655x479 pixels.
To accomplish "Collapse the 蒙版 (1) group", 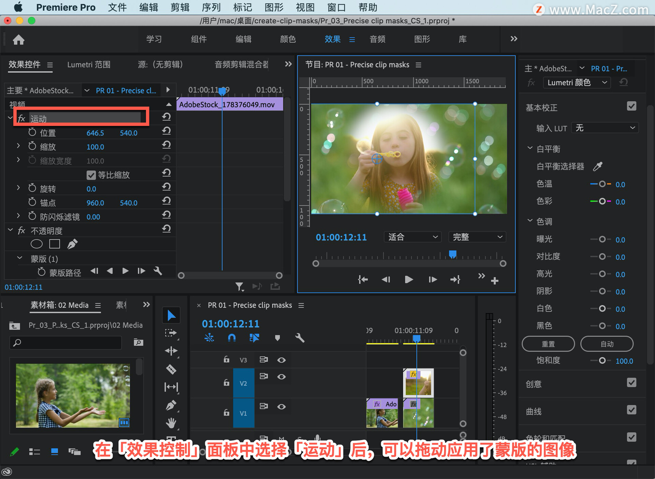I will pyautogui.click(x=20, y=258).
